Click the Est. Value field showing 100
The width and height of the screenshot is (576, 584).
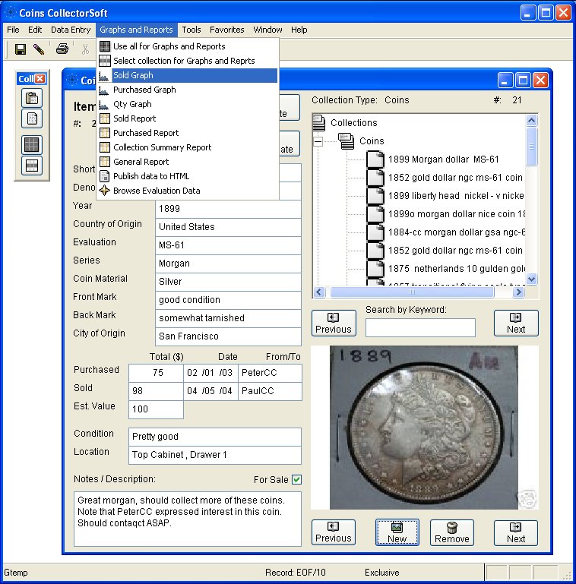tap(156, 409)
